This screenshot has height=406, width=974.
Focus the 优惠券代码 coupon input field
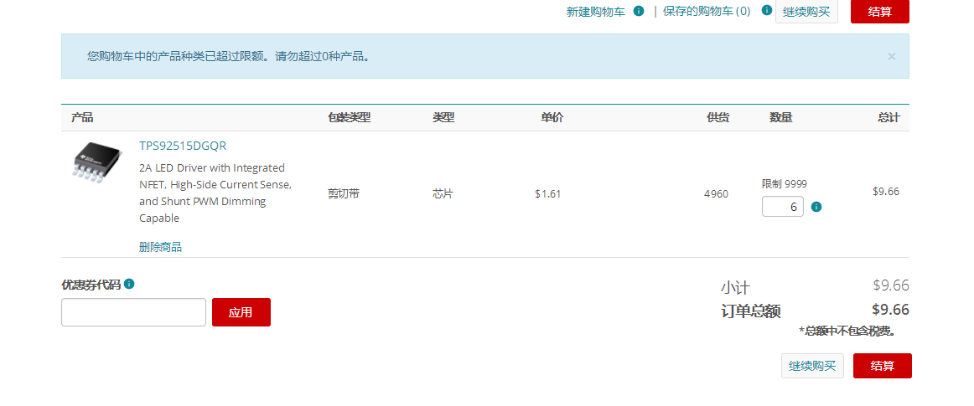[x=133, y=312]
